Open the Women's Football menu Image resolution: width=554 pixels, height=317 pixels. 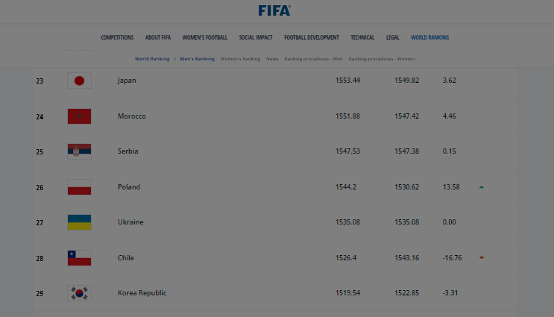(x=204, y=37)
